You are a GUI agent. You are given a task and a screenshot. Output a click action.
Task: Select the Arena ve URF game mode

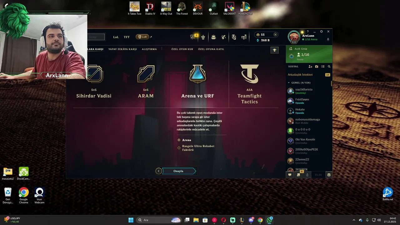pyautogui.click(x=198, y=81)
